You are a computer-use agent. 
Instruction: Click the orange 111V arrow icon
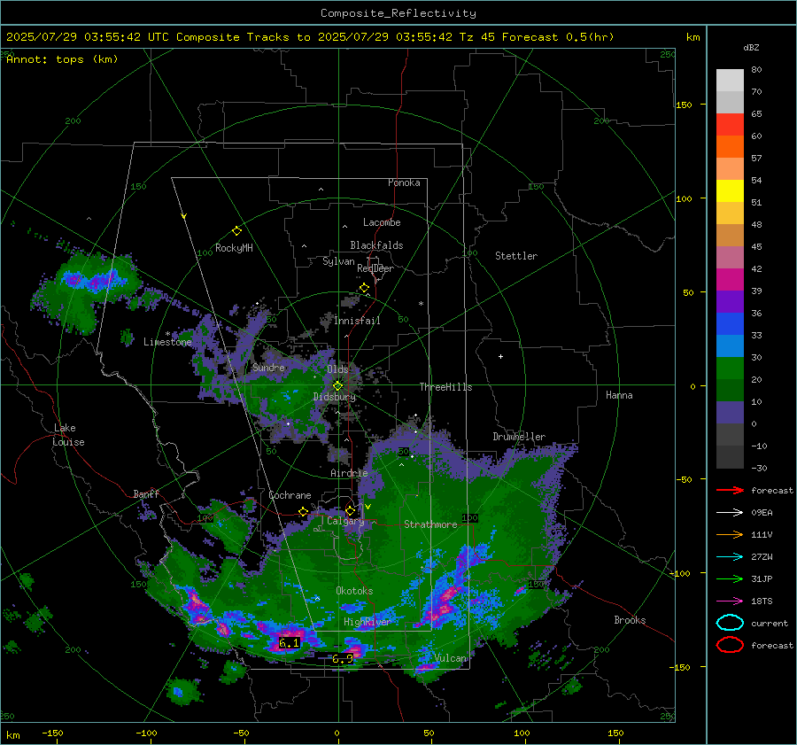click(x=730, y=534)
